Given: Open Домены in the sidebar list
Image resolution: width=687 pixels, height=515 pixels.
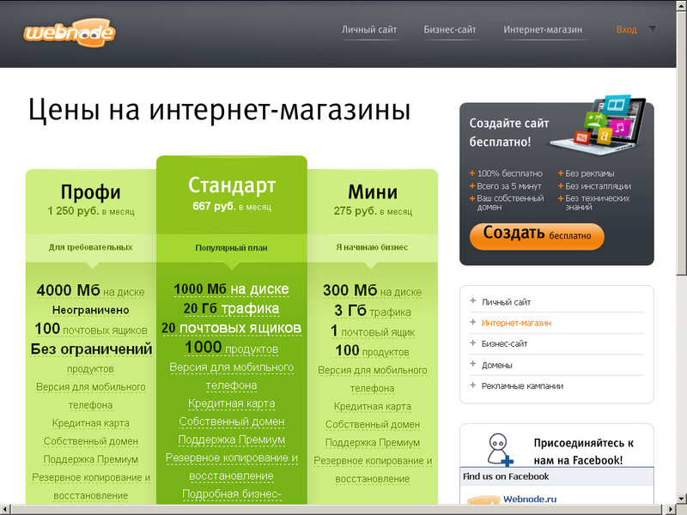Looking at the screenshot, I should coord(497,366).
